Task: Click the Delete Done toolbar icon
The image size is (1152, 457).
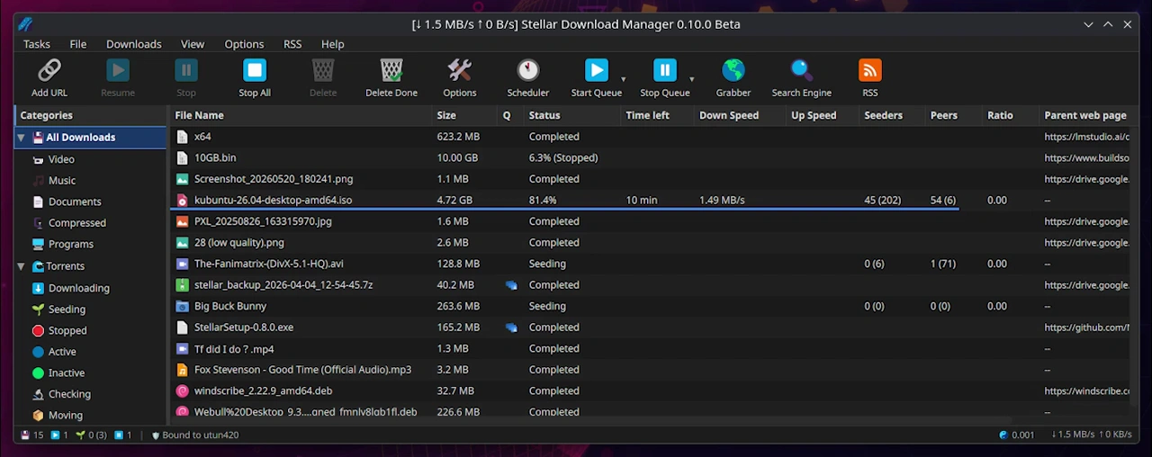Action: (x=391, y=70)
